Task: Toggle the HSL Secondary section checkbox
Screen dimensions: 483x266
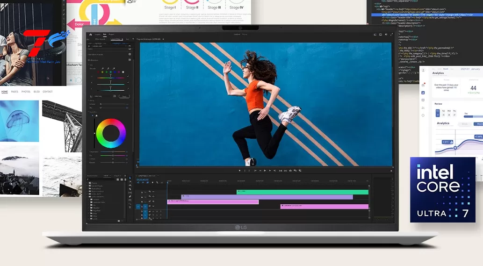Action: (x=130, y=60)
